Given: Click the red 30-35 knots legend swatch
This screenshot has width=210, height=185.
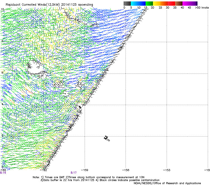Looking at the screenshot, I should pos(171,3).
